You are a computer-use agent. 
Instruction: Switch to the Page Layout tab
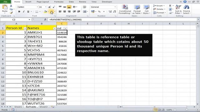[x=43, y=2]
